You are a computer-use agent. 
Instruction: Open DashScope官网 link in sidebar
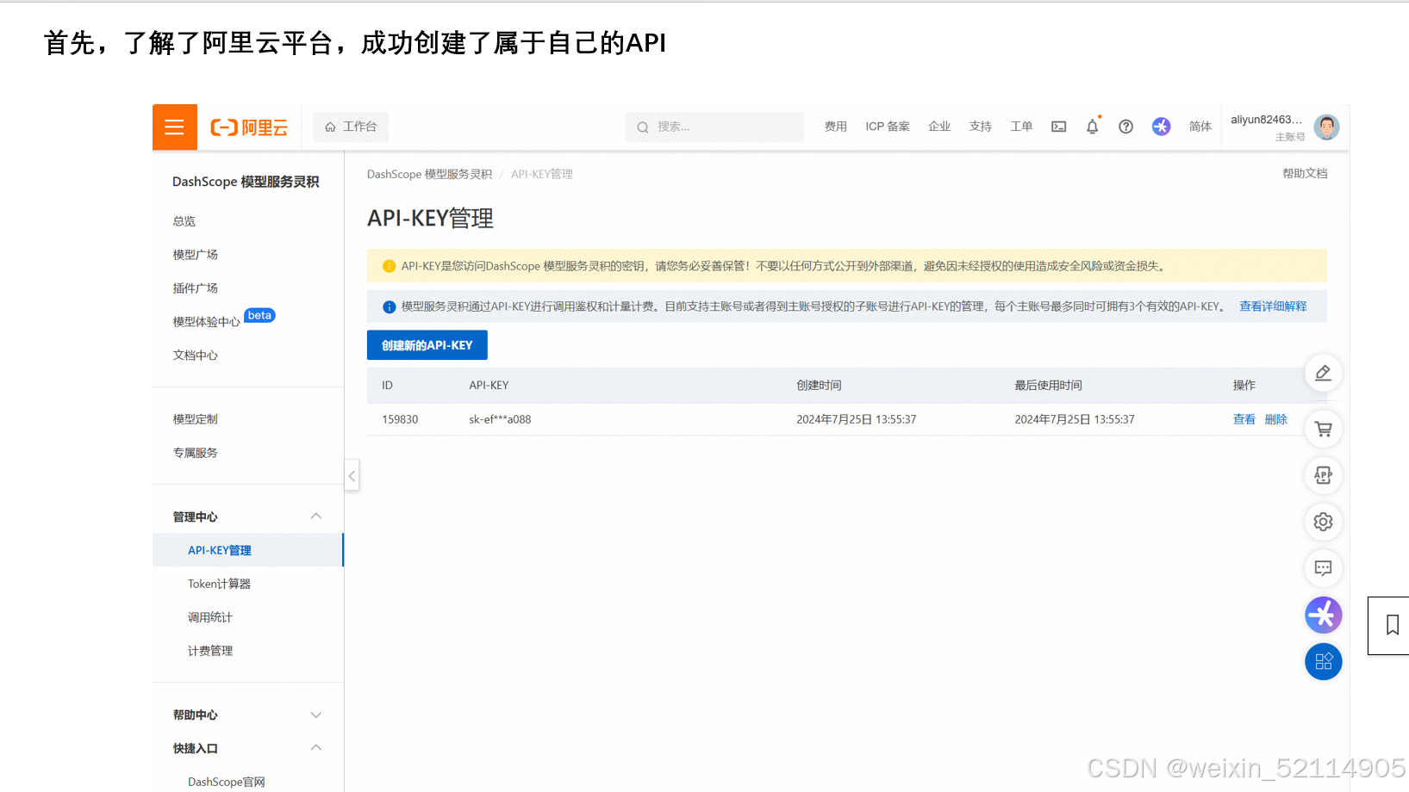227,782
